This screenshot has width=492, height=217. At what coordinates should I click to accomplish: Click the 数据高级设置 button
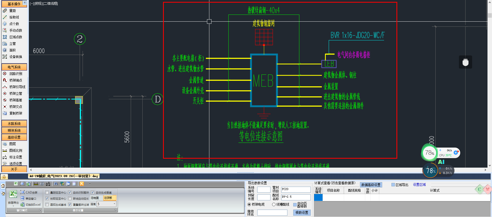click(371, 185)
